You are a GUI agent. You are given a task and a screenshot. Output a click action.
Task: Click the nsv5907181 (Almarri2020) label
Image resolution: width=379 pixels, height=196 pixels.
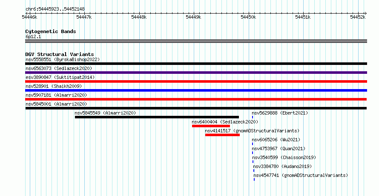pyautogui.click(x=56, y=95)
